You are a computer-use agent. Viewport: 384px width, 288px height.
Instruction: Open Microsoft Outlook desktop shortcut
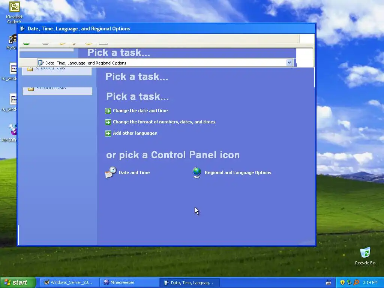click(x=14, y=12)
